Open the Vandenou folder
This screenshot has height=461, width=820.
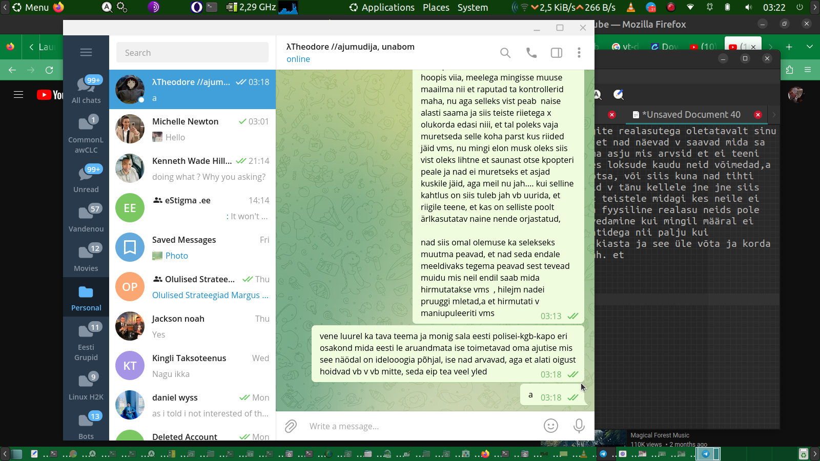tap(86, 218)
